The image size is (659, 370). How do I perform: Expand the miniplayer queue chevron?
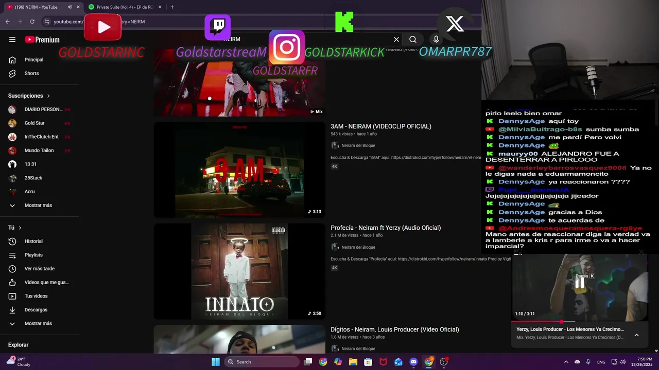point(636,335)
